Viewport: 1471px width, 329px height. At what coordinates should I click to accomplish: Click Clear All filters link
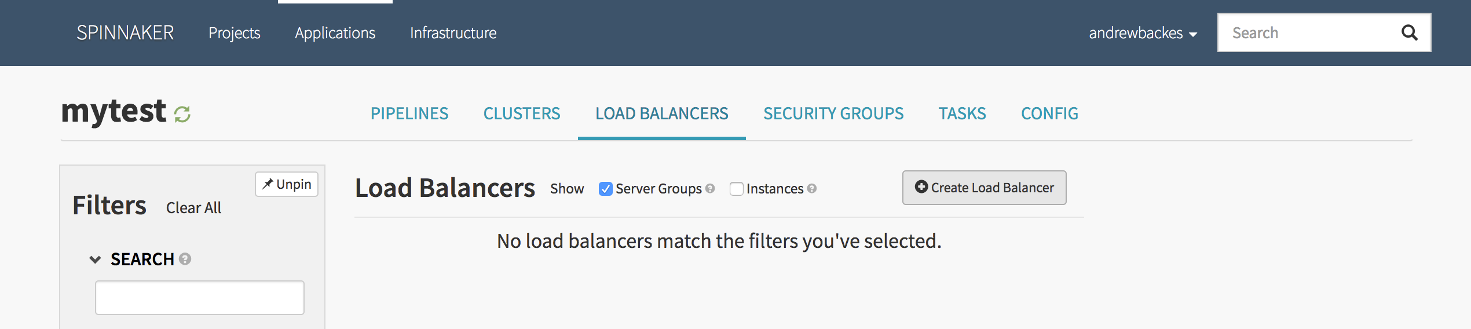[193, 208]
